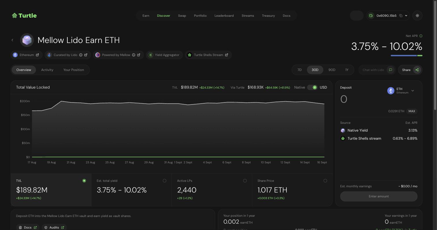Screen dimensions: 437x230
Task: Click the Turtle Shells stream source icon
Action: pos(343,139)
